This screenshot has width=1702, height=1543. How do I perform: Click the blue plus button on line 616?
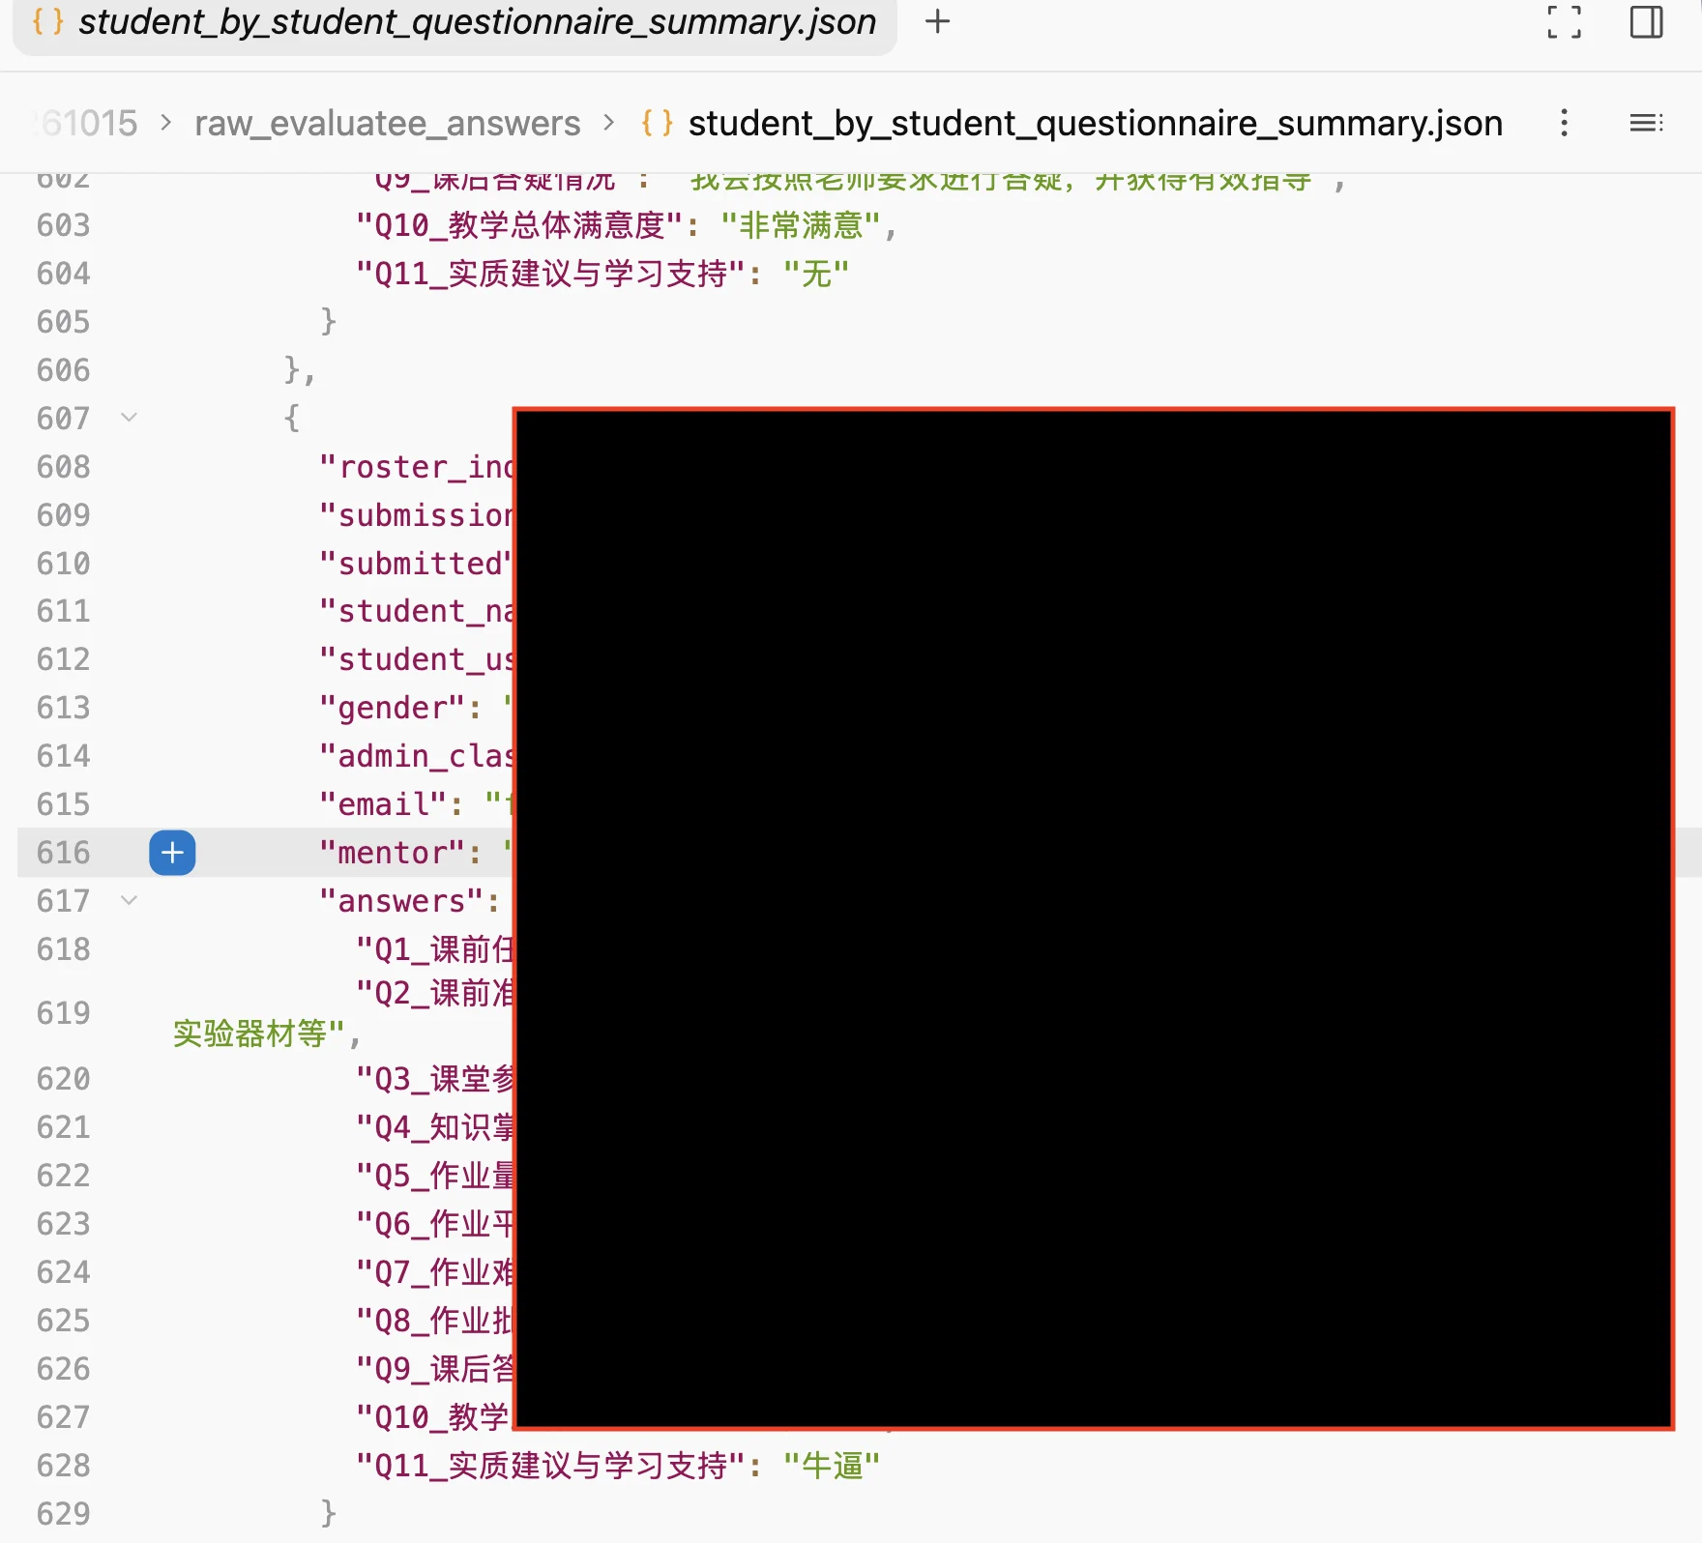[x=172, y=853]
